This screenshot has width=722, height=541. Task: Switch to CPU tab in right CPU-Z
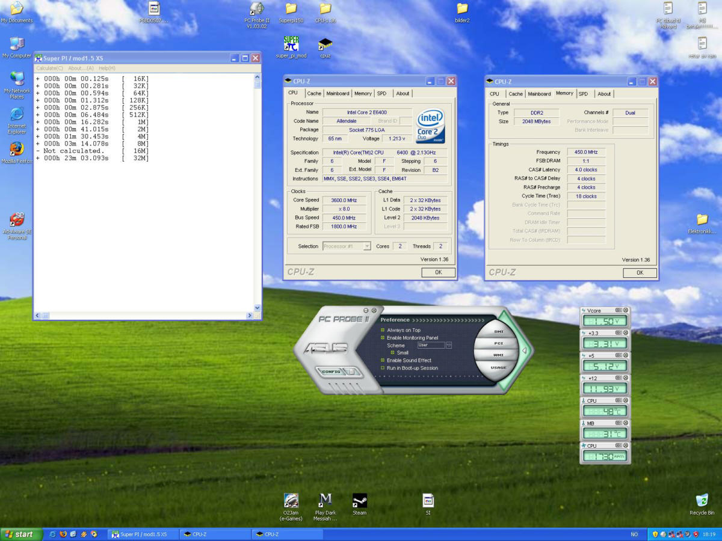click(x=495, y=94)
